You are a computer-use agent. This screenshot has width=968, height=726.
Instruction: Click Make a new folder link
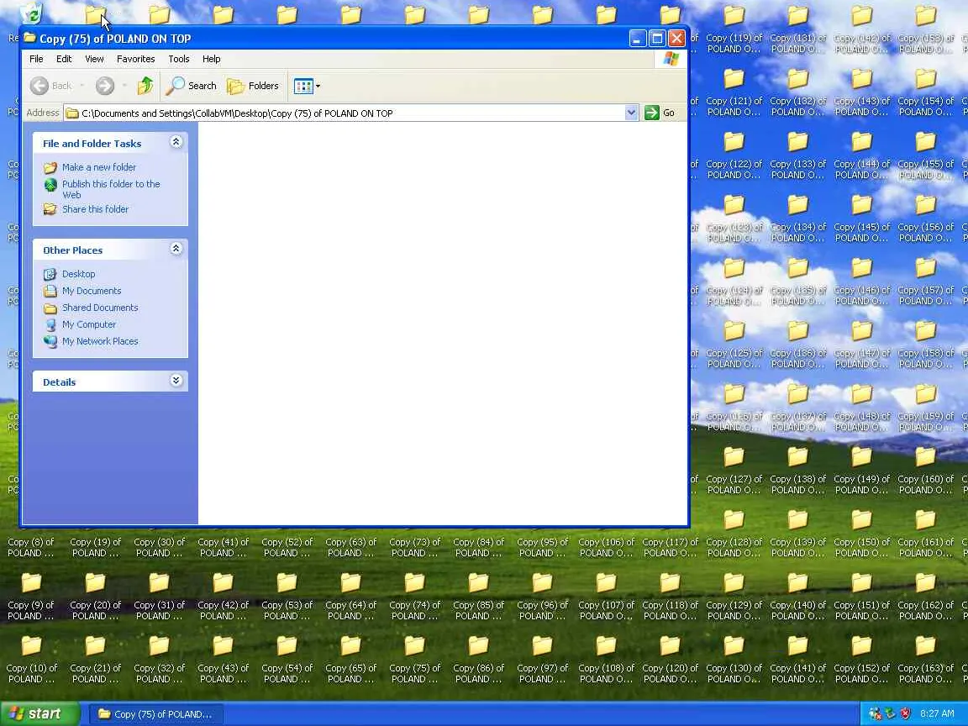[99, 167]
